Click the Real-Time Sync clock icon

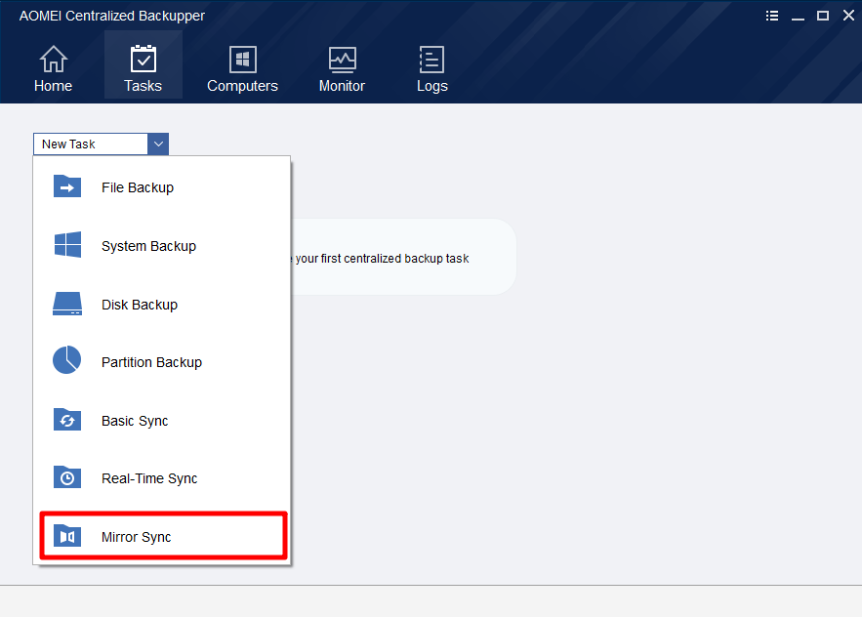pyautogui.click(x=67, y=477)
